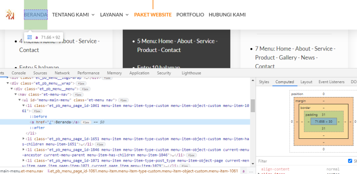The height and width of the screenshot is (174, 357).
Task: Click the Elements panel scrollbar thumb
Action: [x=253, y=106]
